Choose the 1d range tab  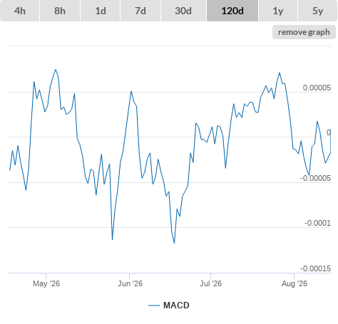click(101, 11)
